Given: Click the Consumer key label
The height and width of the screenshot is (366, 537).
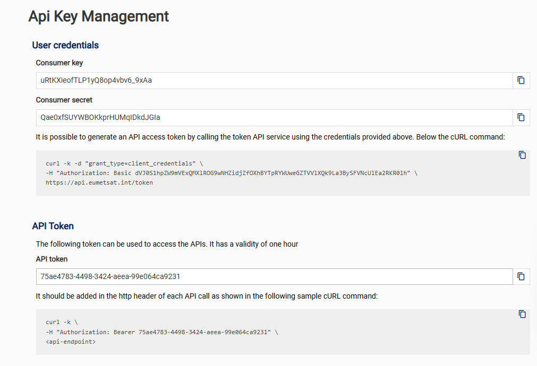Looking at the screenshot, I should click(x=59, y=63).
